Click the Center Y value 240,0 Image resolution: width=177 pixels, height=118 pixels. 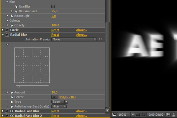pyautogui.click(x=73, y=97)
